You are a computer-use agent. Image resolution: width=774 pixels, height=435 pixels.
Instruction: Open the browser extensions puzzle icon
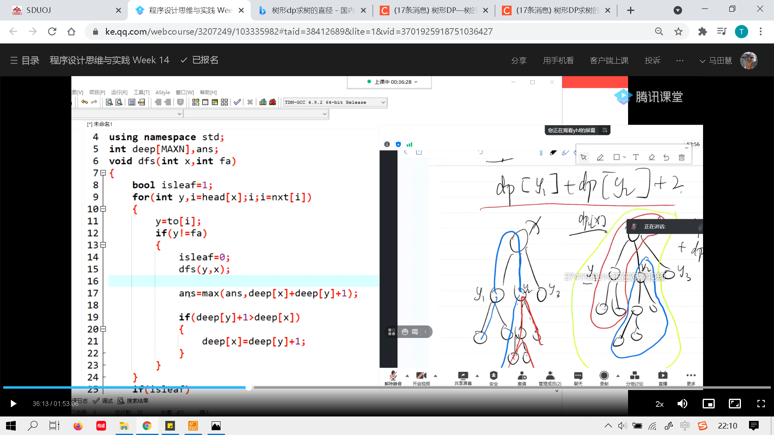pos(702,31)
